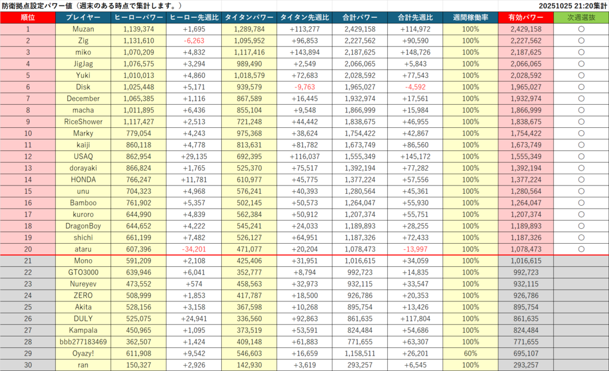Image resolution: width=609 pixels, height=371 pixels.
Task: Click the プレイヤー column header
Action: [83, 17]
